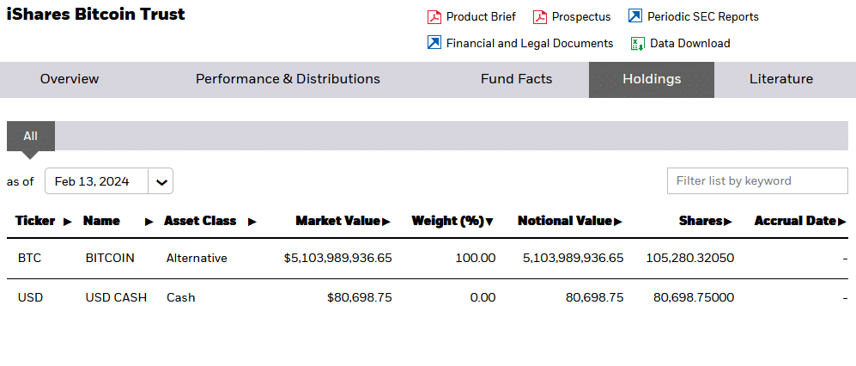Click the BTC ticker cell
856x366 pixels.
coord(29,258)
